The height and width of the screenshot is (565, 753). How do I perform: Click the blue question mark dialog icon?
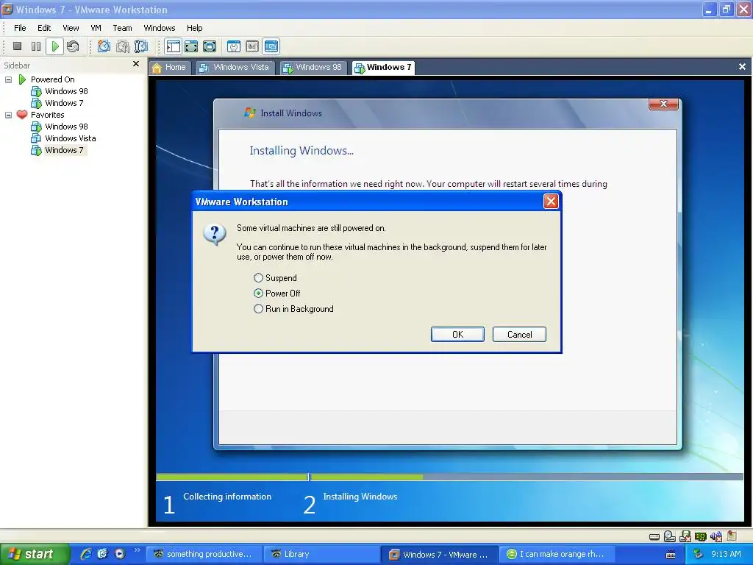(x=215, y=235)
